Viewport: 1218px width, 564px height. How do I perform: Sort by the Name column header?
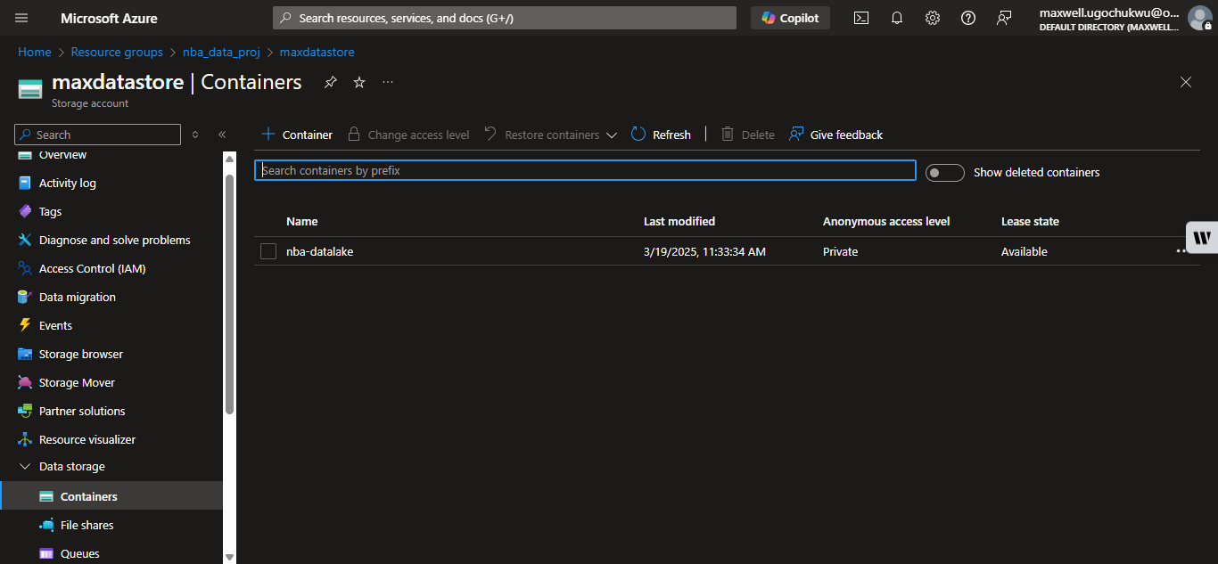[x=302, y=221]
